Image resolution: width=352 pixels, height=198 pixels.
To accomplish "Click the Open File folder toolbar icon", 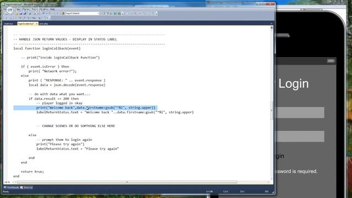I will coord(16,13).
